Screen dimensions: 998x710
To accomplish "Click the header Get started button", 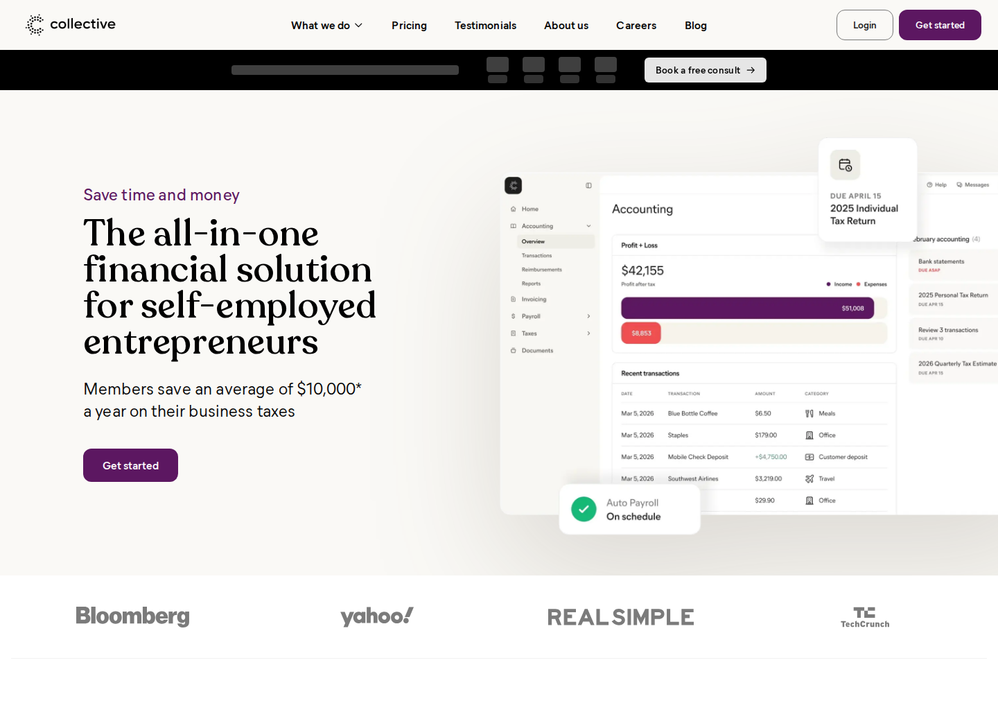I will coord(940,25).
